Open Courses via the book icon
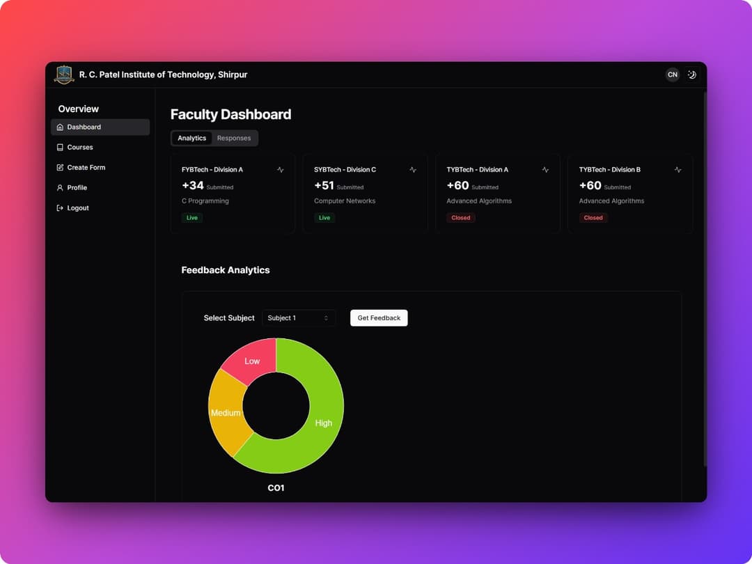This screenshot has width=752, height=564. point(61,147)
